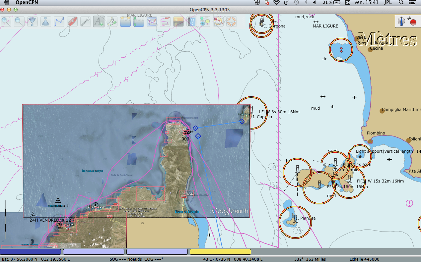The width and height of the screenshot is (421, 262).
Task: Click the 'Piombino' town label
Action: (376, 133)
